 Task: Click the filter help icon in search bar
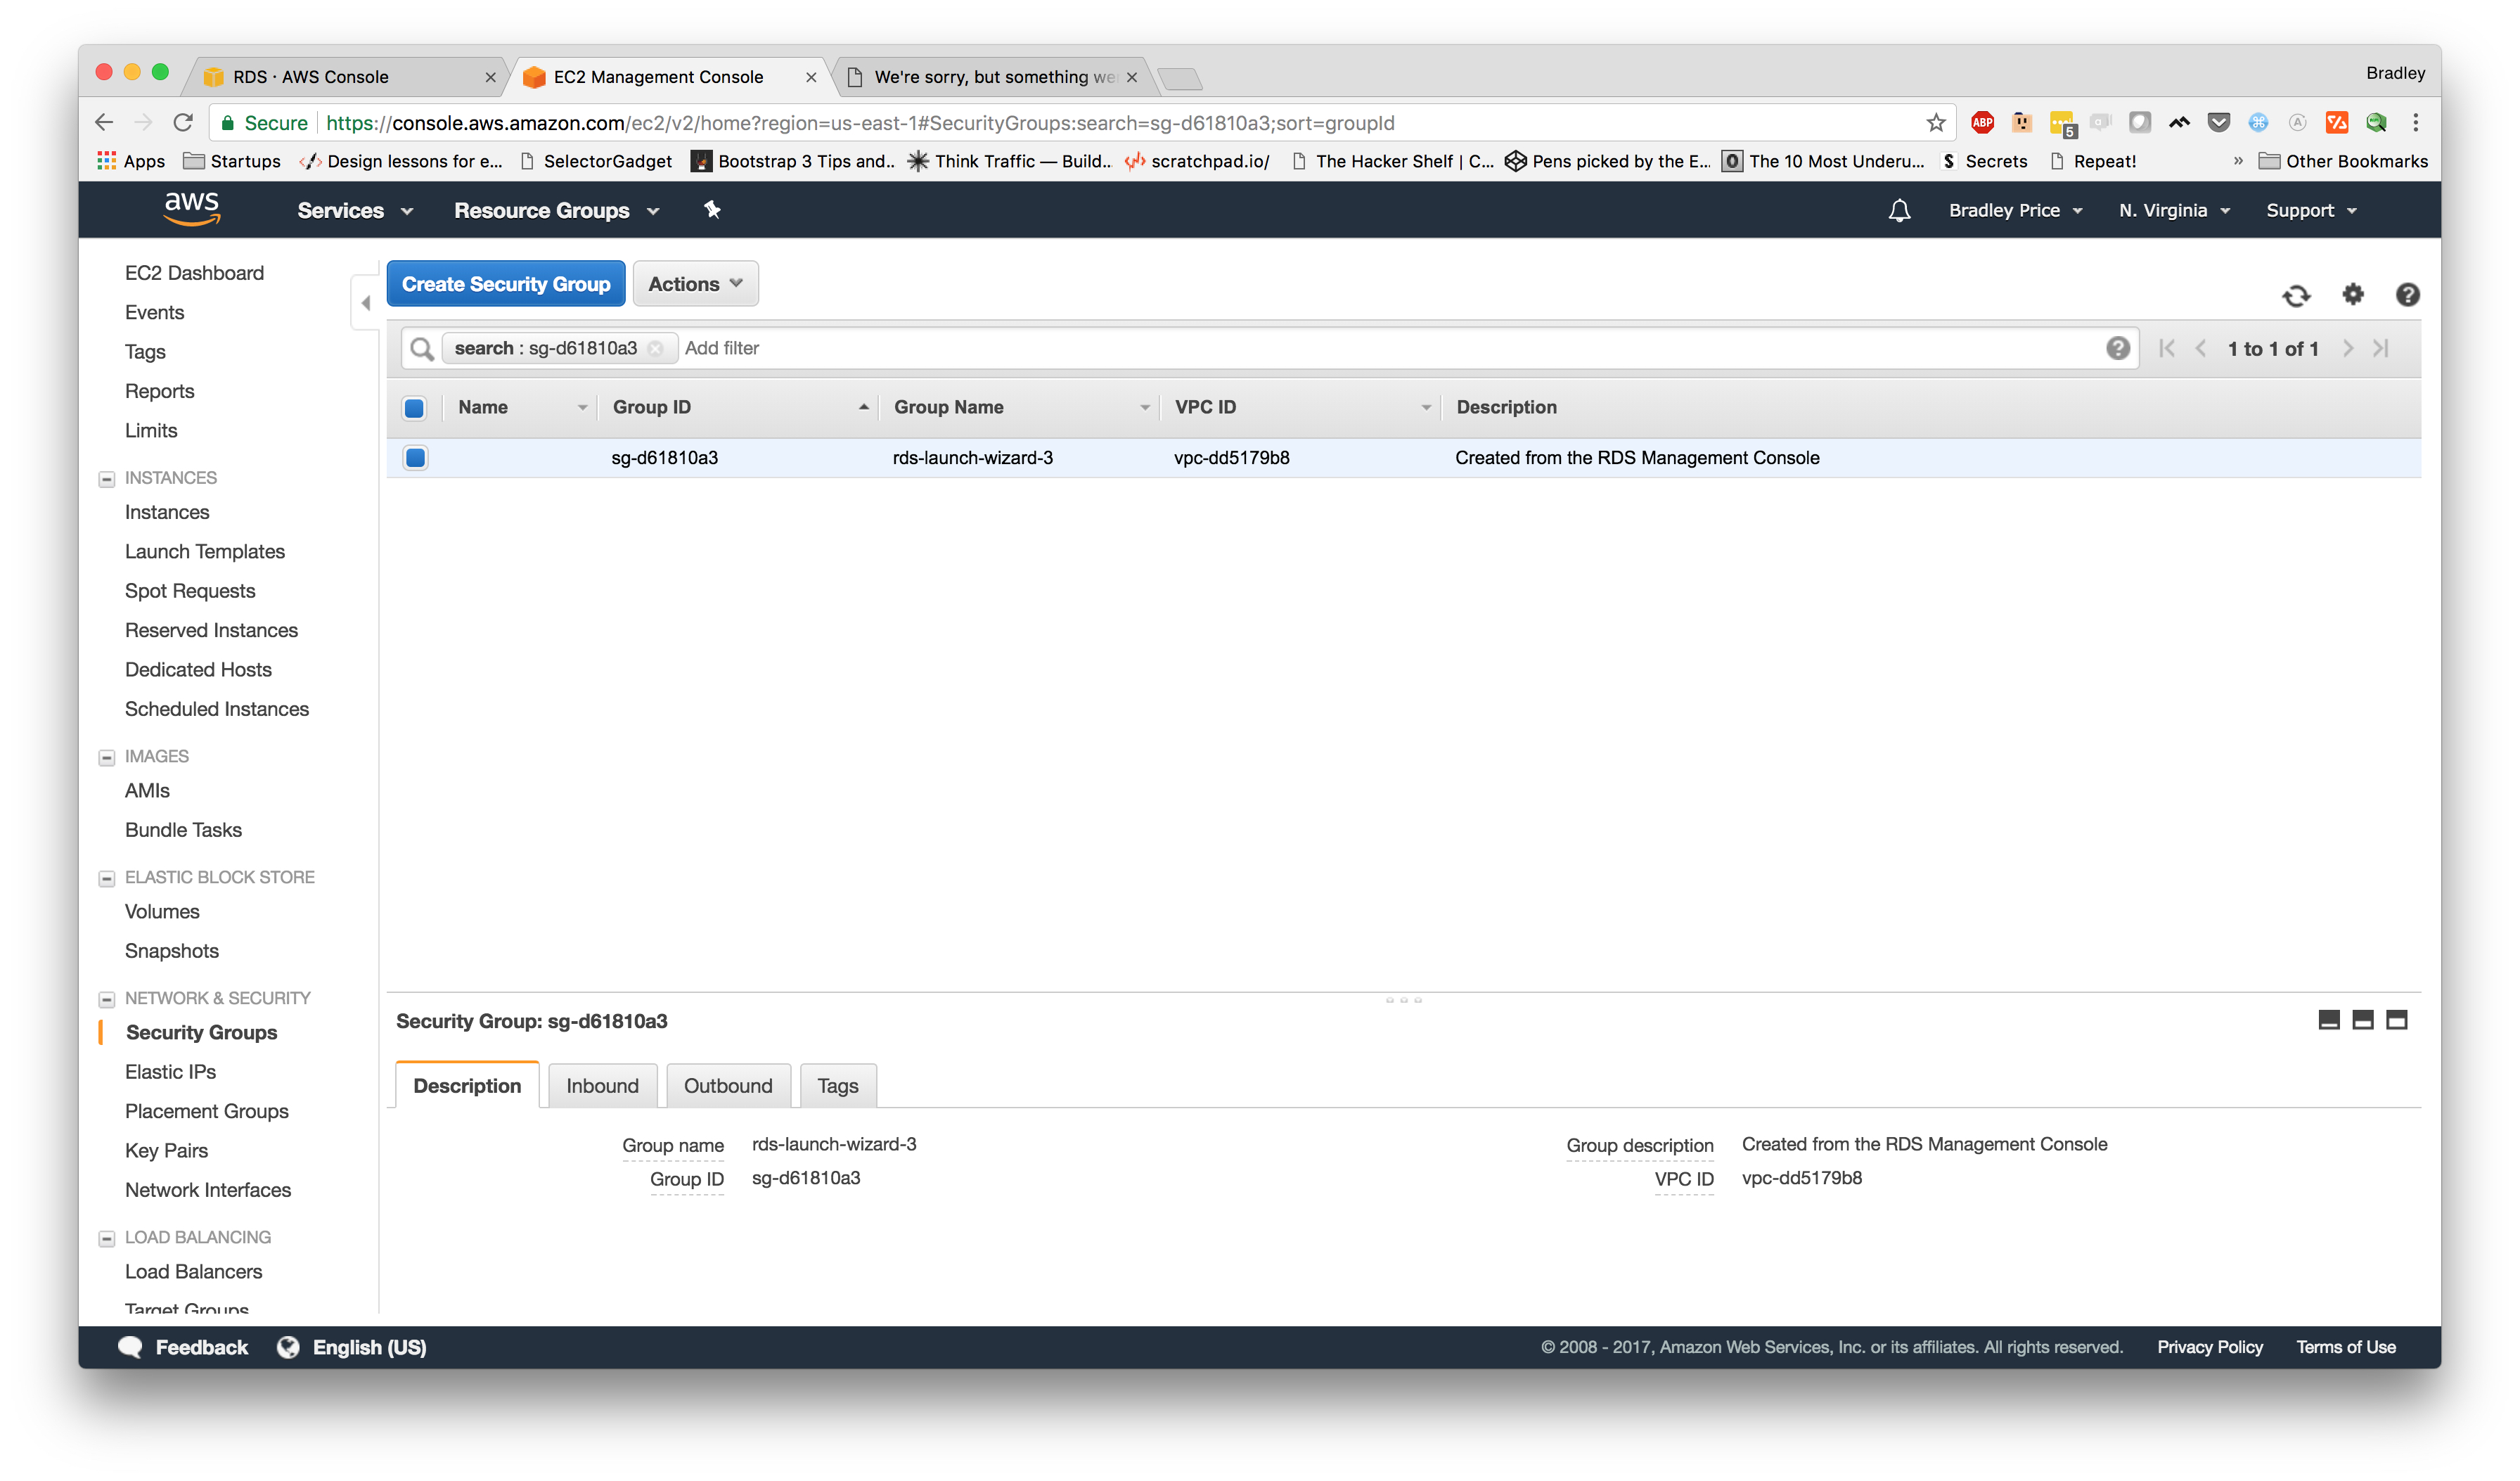2117,348
